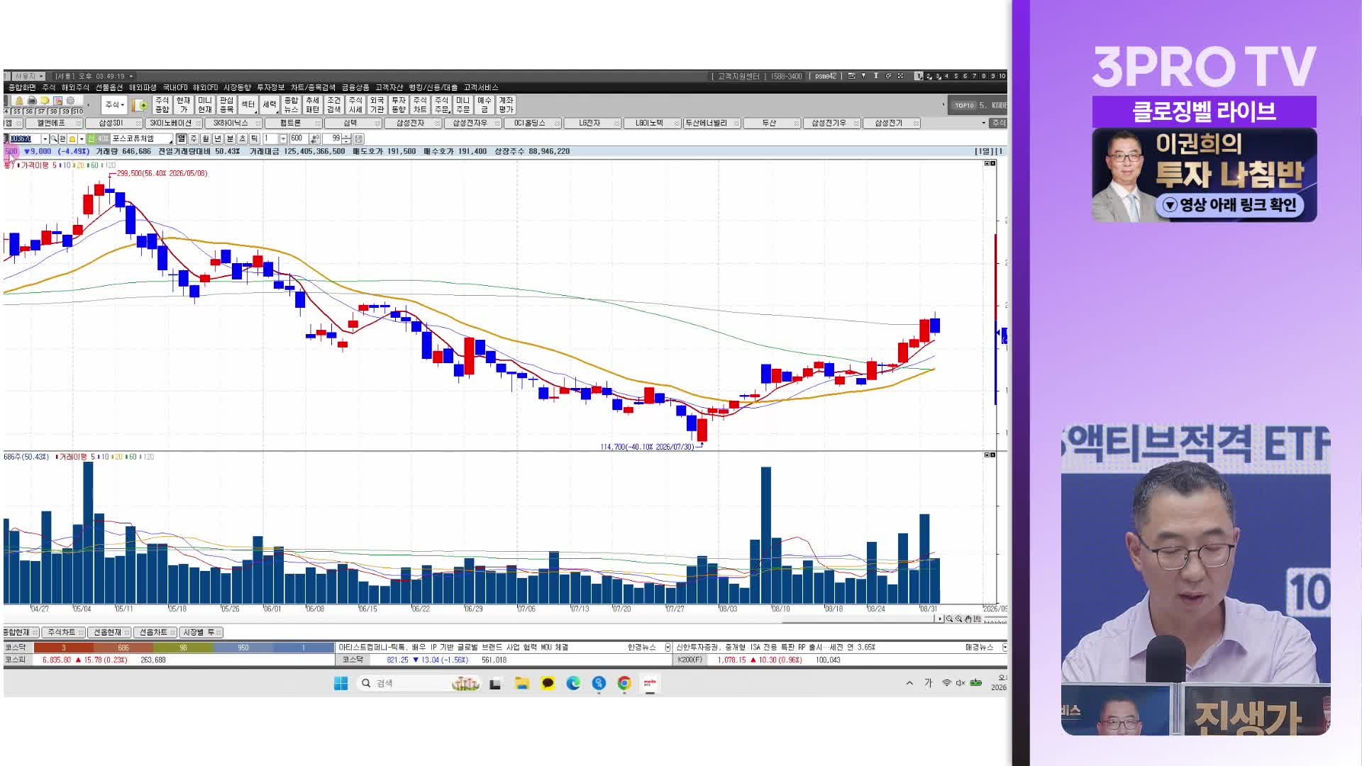The height and width of the screenshot is (766, 1362).
Task: Open the 사용자 dropdown in title bar
Action: (28, 76)
